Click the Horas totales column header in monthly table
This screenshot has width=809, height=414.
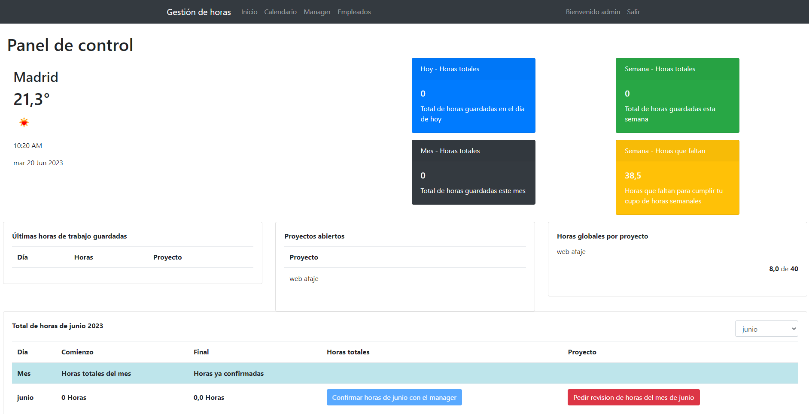(348, 352)
